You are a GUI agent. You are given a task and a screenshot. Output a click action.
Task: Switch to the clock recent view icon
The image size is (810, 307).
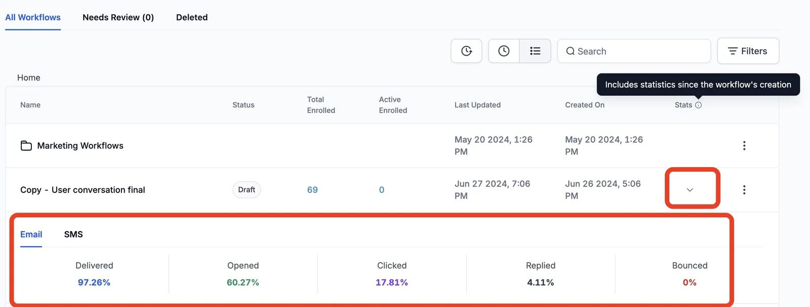[x=504, y=51]
